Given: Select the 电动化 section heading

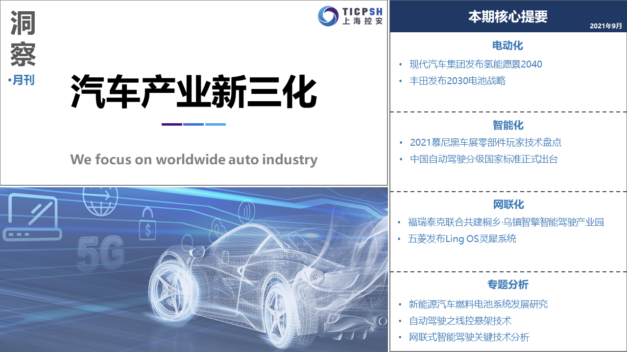Looking at the screenshot, I should 507,45.
